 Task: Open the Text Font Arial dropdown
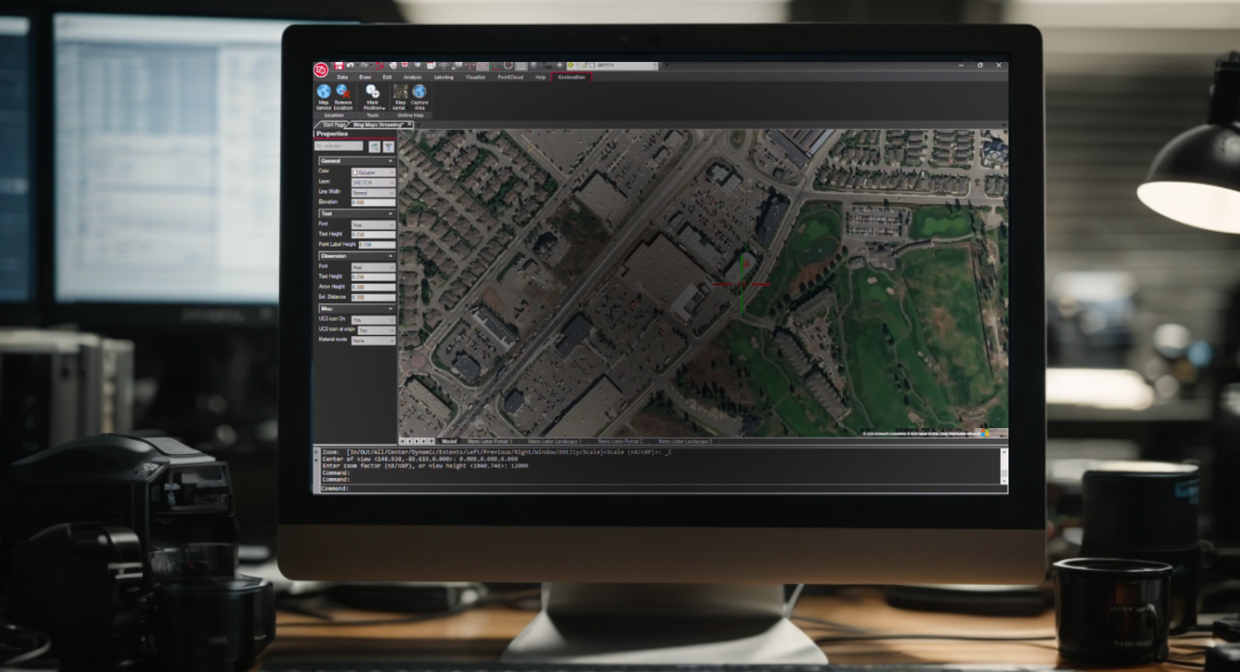374,224
